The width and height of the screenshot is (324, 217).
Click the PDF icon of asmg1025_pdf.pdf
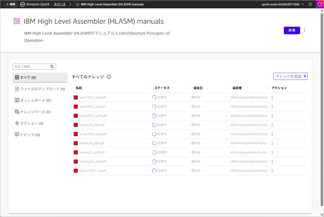pos(76,116)
